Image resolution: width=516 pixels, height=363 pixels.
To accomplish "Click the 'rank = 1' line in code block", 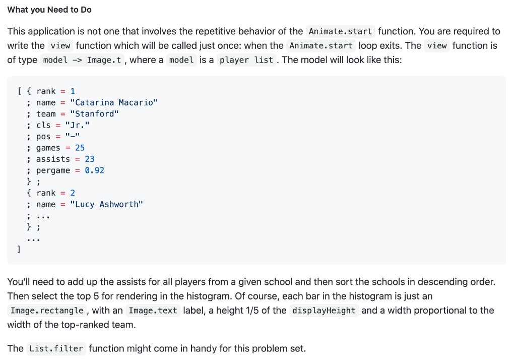I will tap(55, 91).
